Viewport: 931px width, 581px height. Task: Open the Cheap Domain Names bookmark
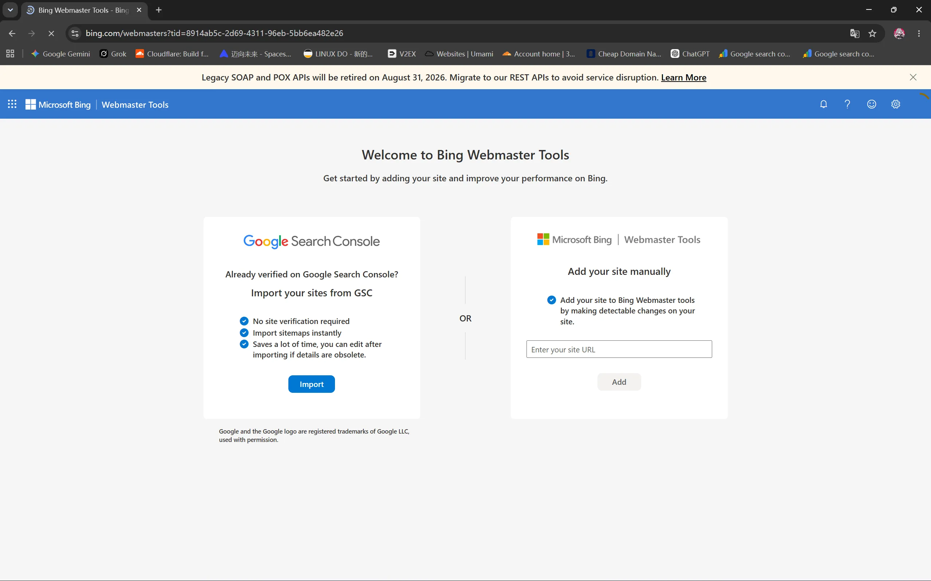click(624, 54)
